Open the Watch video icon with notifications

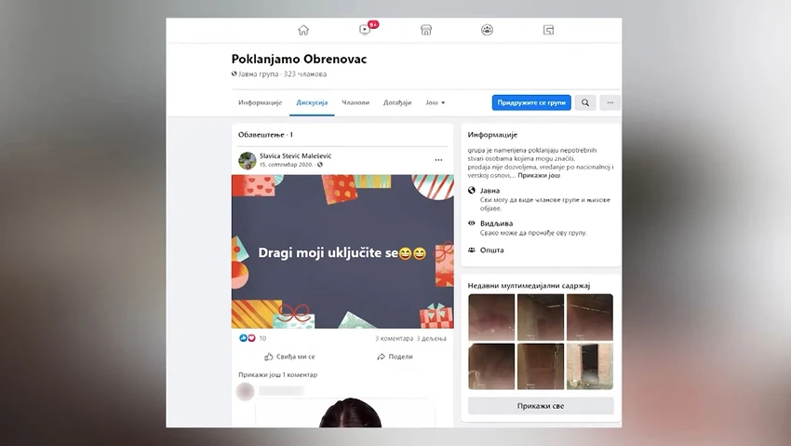tap(365, 30)
